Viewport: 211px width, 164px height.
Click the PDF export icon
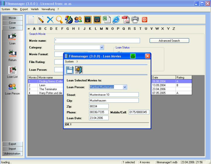[126, 20]
